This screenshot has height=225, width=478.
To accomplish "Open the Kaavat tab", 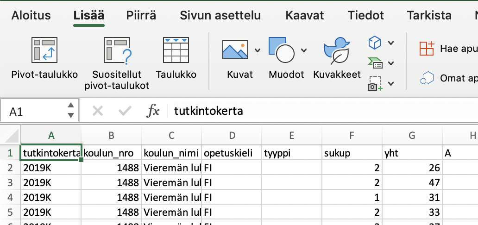I will [304, 15].
